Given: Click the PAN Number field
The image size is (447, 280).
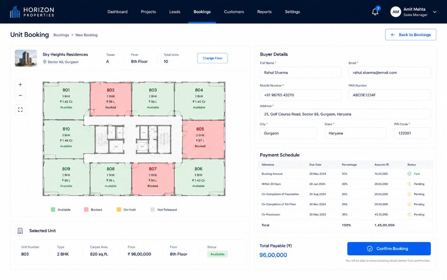Looking at the screenshot, I should coord(390,95).
